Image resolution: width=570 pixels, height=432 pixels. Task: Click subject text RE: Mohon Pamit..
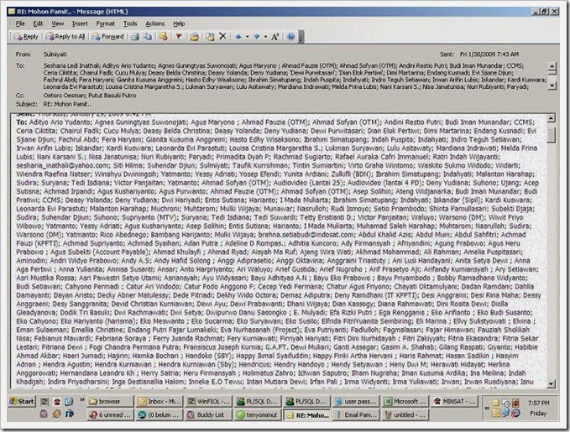[x=67, y=104]
